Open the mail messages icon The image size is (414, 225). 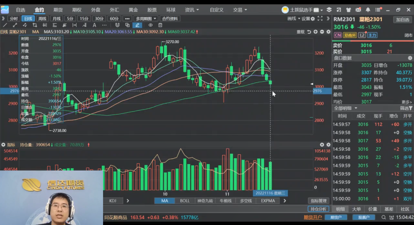[358, 10]
